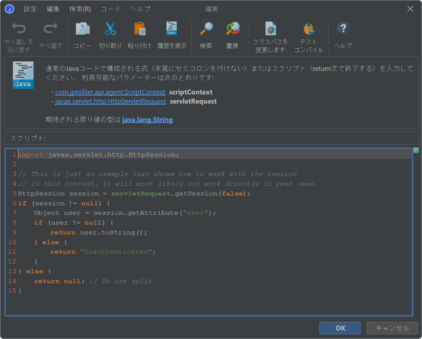Open the 検索(R) menu
Screen dimensions: 422x339
(x=80, y=9)
